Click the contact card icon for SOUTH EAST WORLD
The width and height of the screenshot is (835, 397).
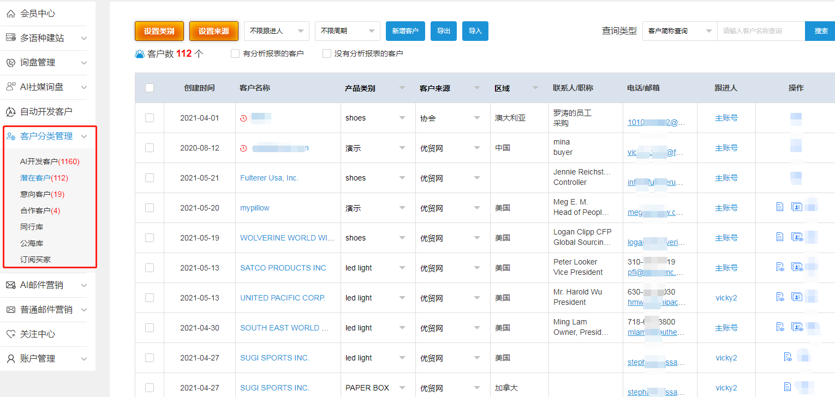(x=797, y=327)
